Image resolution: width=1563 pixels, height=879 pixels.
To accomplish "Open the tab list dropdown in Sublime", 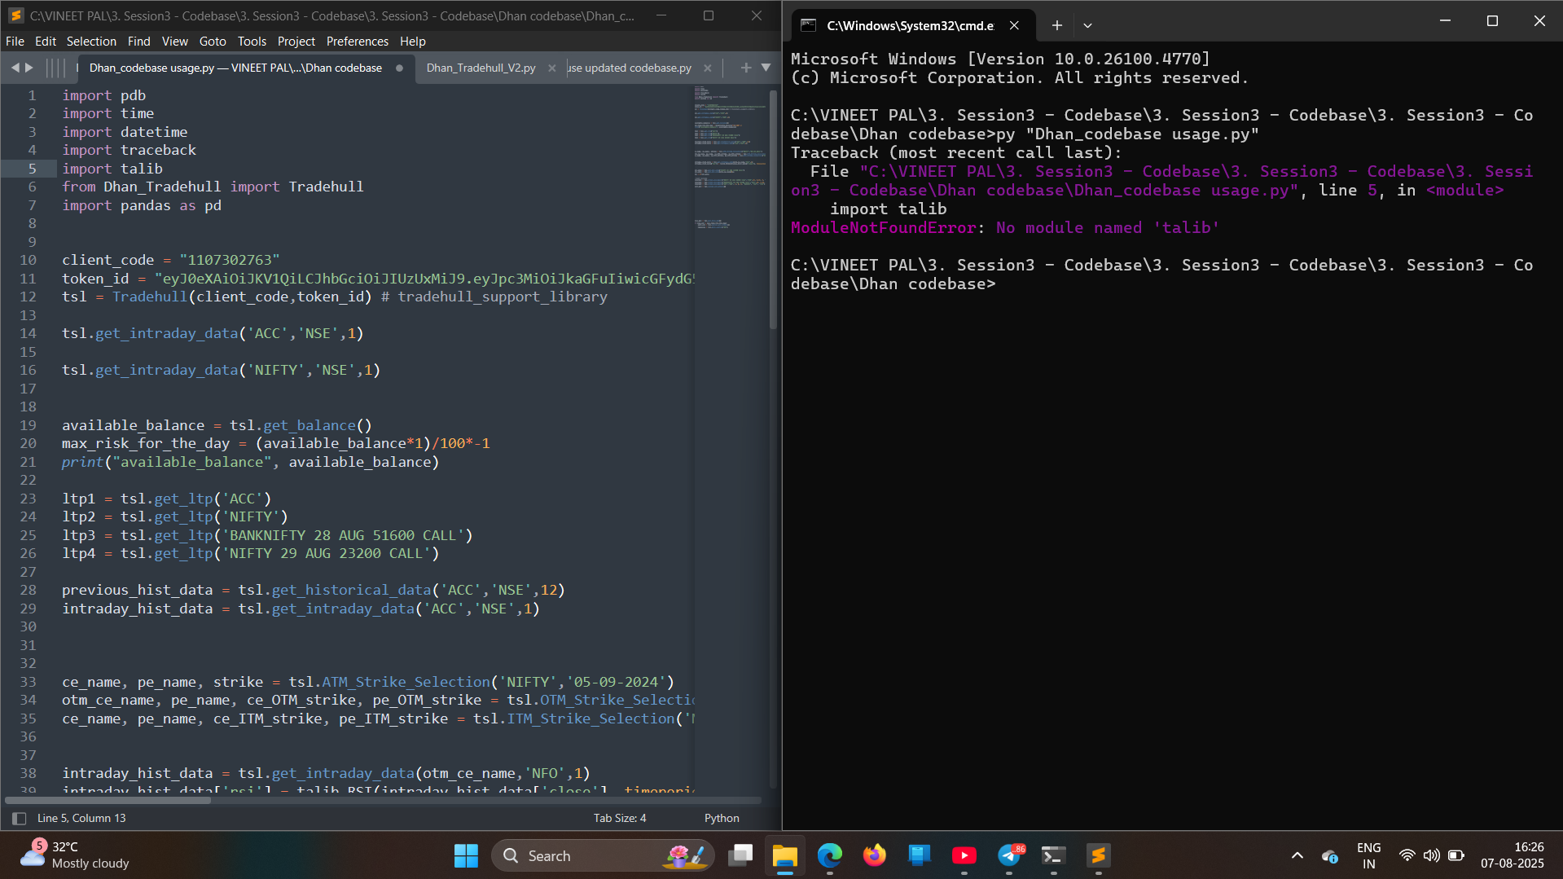I will [766, 68].
